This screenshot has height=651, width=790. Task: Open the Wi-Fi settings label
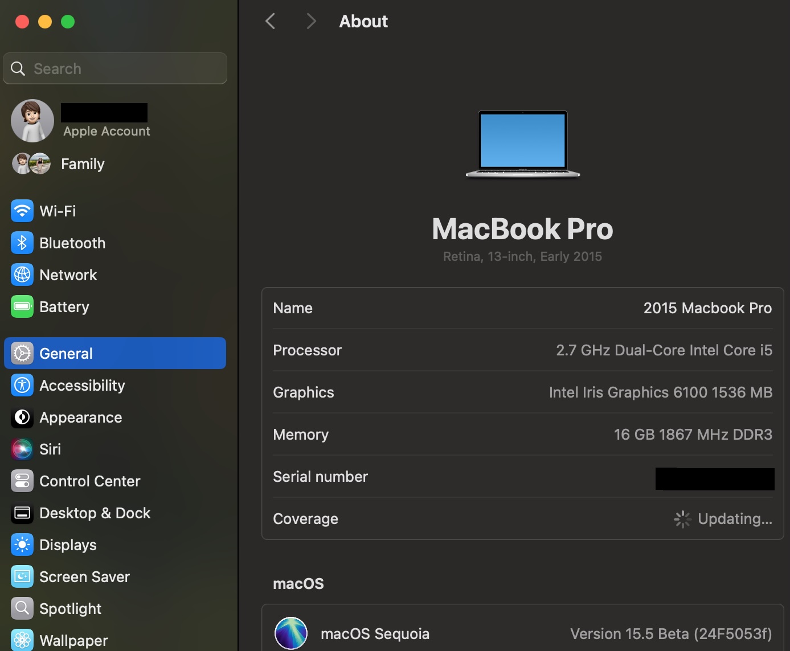(x=58, y=211)
